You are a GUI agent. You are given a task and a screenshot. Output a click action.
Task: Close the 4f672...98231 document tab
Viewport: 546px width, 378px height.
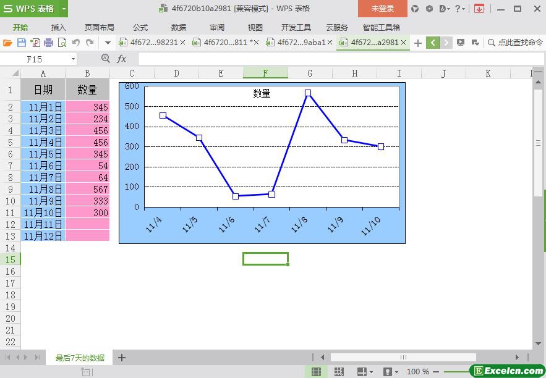(x=183, y=43)
